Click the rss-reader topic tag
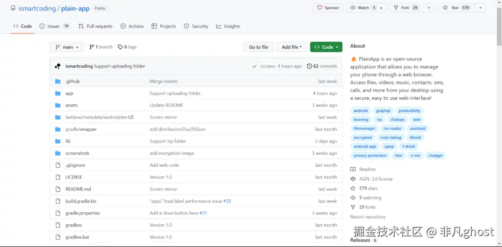502x247 pixels. (x=392, y=129)
